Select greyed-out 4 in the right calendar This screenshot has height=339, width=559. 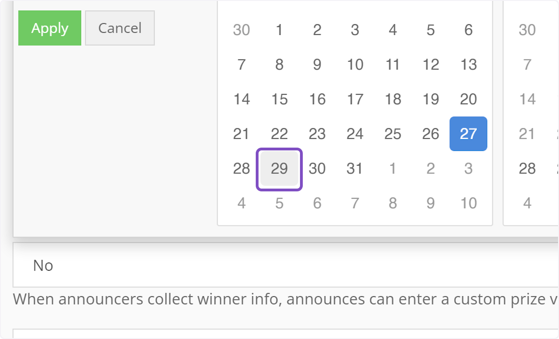click(527, 203)
